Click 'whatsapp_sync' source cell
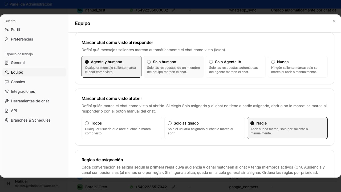 tap(243, 10)
